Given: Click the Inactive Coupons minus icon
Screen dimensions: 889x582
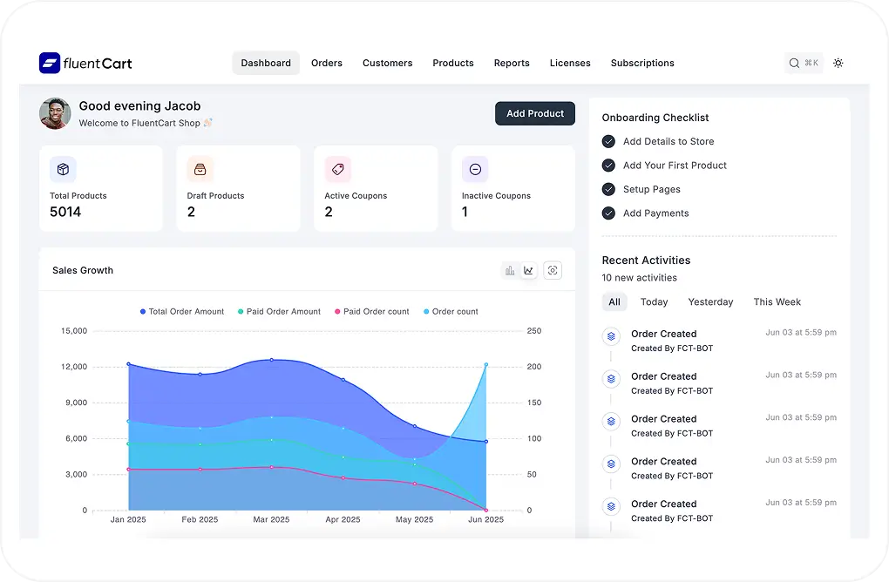Looking at the screenshot, I should point(475,169).
